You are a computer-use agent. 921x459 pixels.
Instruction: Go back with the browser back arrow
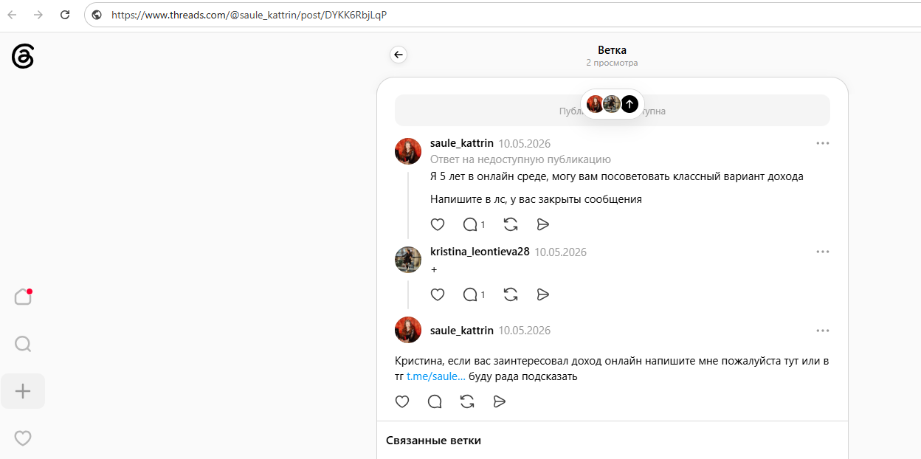(x=12, y=15)
